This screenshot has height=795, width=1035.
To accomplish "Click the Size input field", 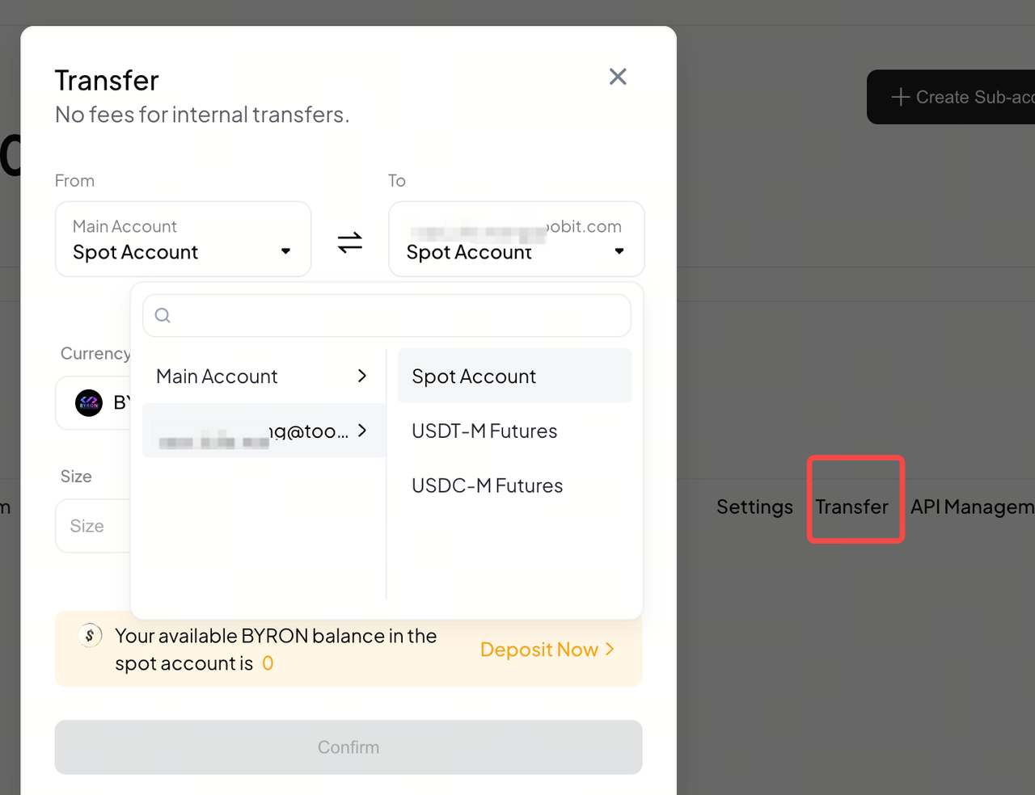I will tap(91, 526).
